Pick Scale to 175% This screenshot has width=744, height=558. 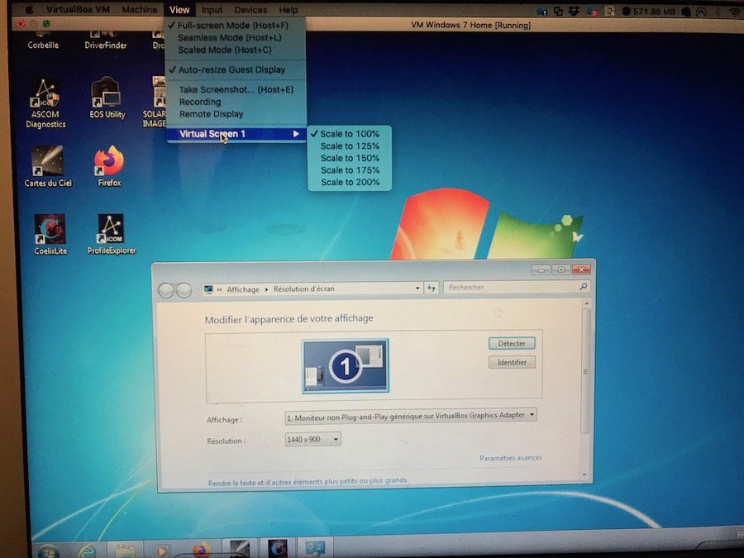pos(350,169)
